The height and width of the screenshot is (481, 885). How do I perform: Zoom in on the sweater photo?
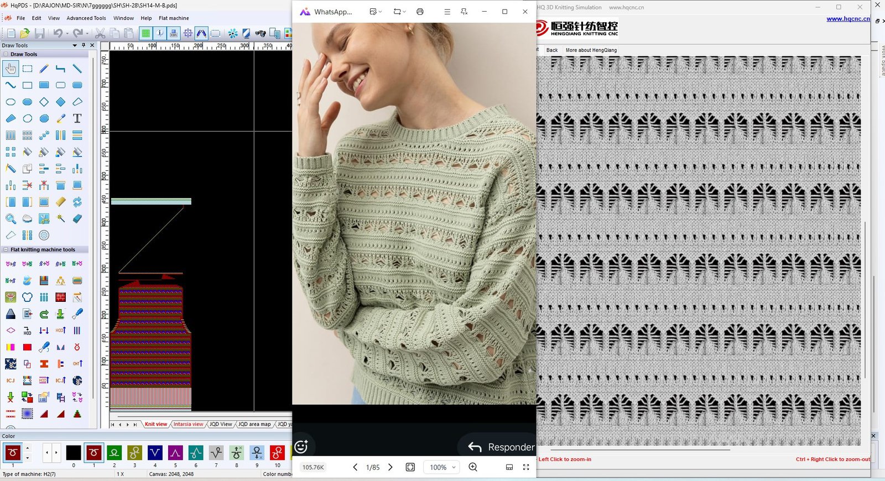click(x=473, y=467)
